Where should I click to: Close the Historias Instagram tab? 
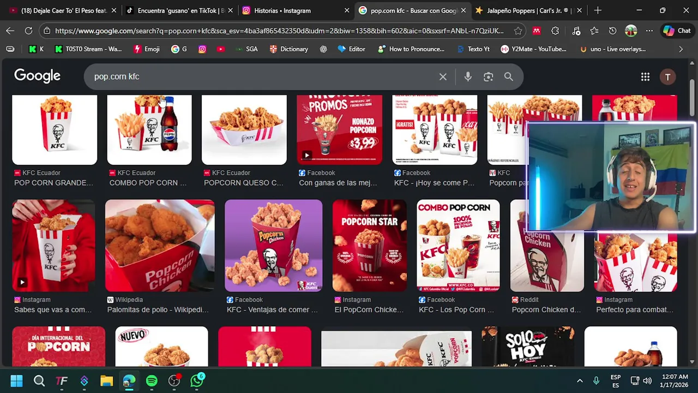[x=347, y=10]
